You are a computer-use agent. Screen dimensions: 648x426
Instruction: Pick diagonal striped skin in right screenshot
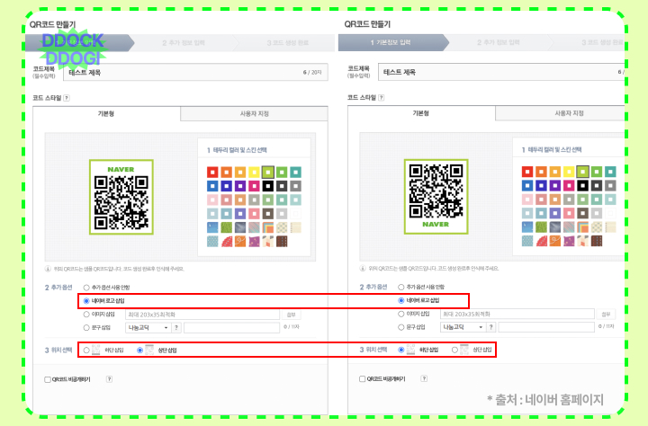coord(569,227)
